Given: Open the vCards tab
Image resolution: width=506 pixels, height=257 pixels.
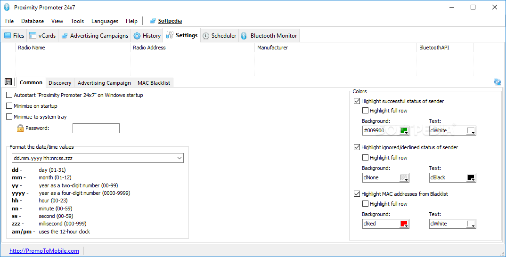Looking at the screenshot, I should 42,35.
